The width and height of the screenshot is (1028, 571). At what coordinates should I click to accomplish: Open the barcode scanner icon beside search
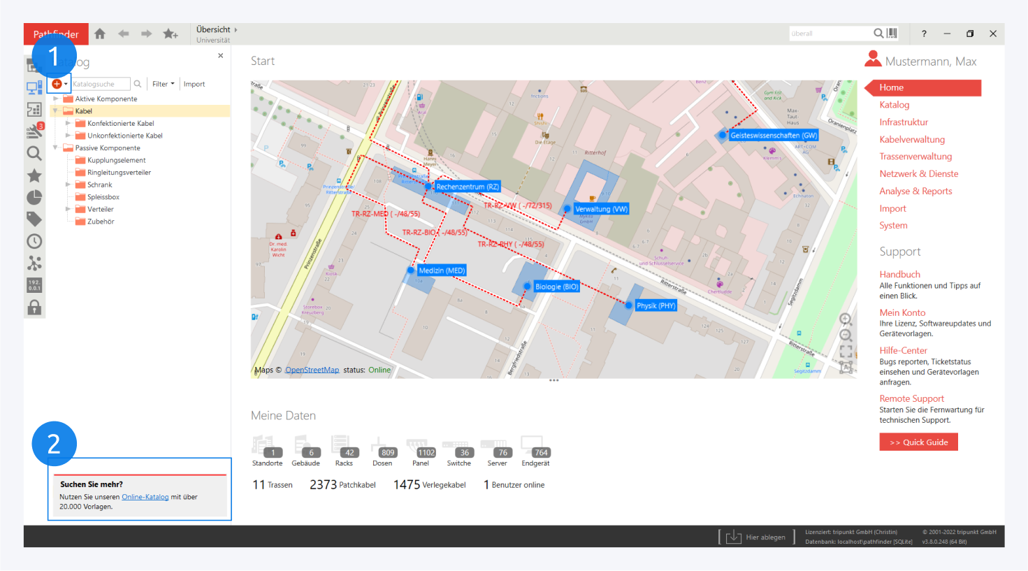[892, 33]
